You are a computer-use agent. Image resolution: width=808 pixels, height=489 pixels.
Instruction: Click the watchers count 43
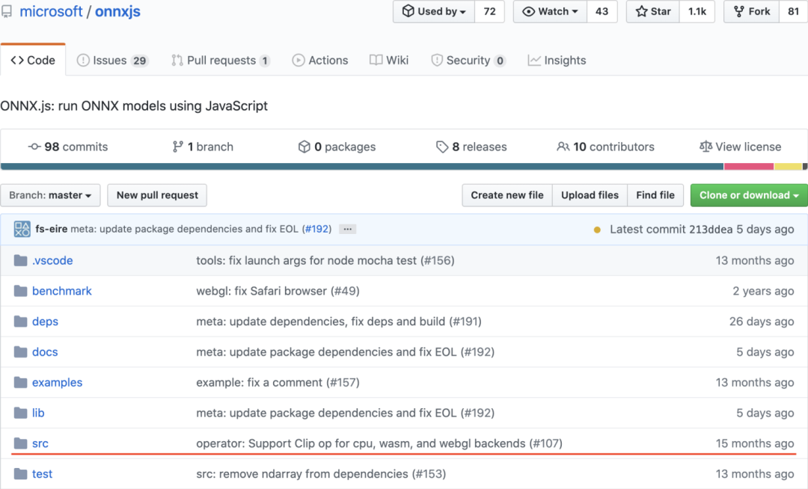[x=602, y=11]
